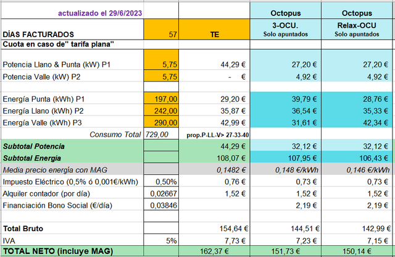Edit the P1 power value 5,75

[x=161, y=60]
